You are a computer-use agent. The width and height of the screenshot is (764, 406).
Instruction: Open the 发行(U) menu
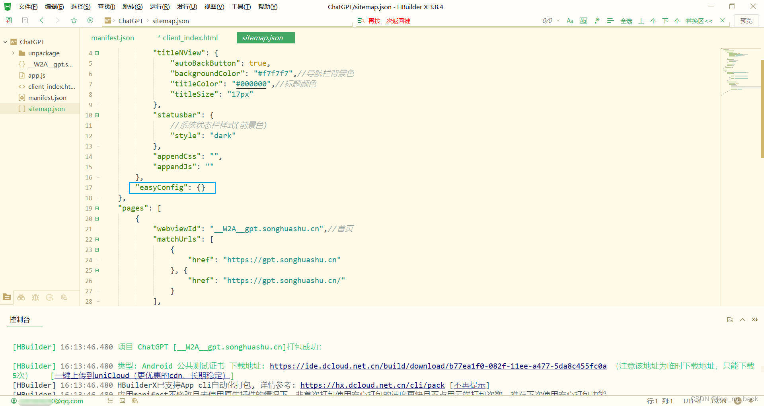(187, 7)
